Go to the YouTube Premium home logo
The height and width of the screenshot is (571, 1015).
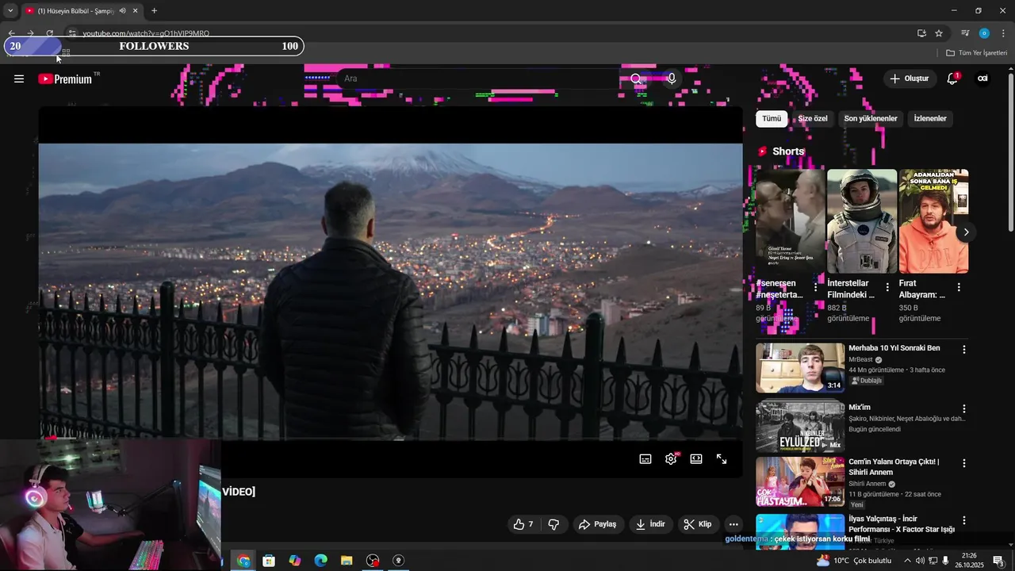[66, 79]
